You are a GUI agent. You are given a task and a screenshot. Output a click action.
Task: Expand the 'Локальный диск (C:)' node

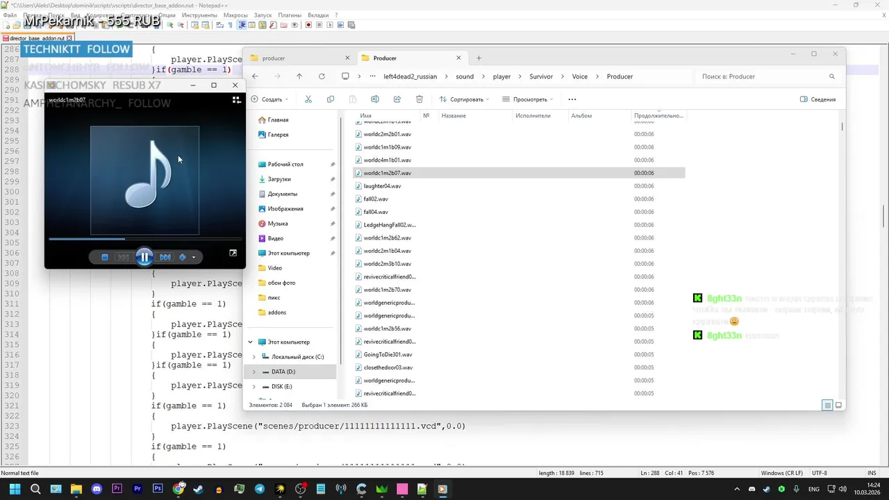pyautogui.click(x=254, y=357)
